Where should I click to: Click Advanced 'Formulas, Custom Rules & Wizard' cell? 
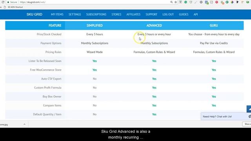pyautogui.click(x=154, y=52)
